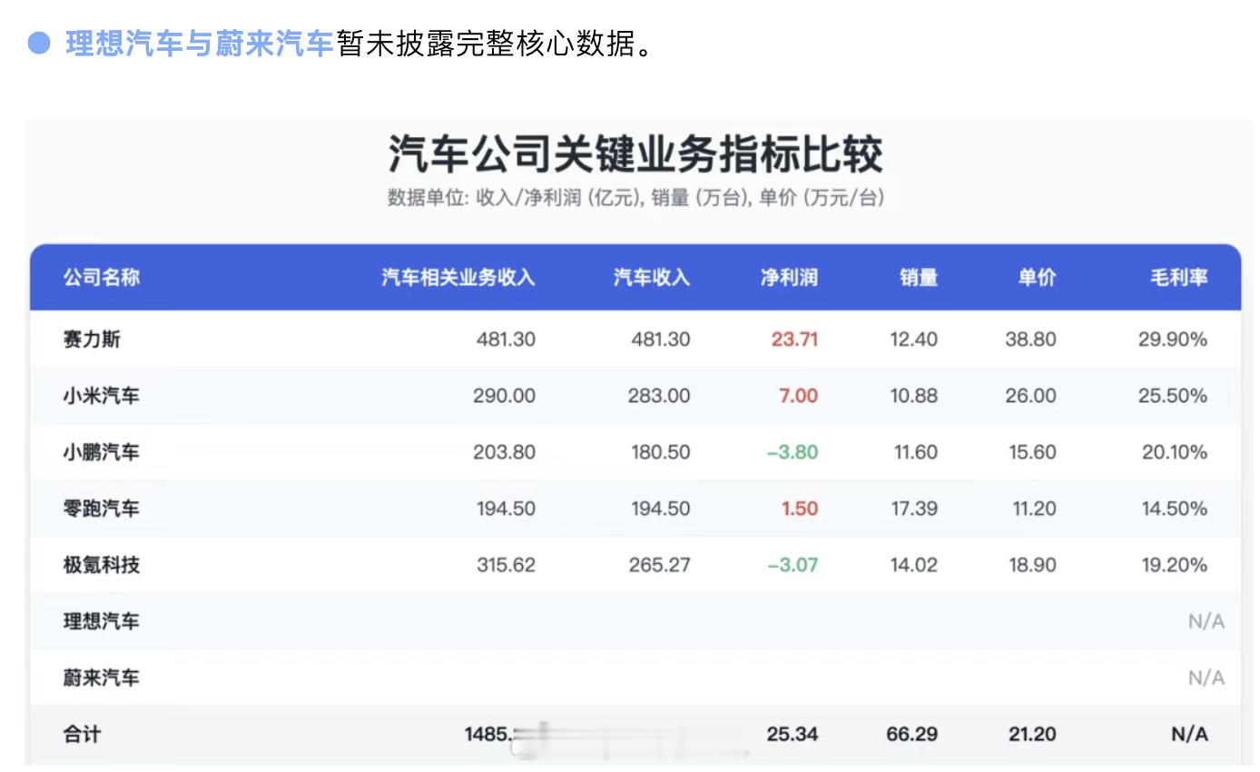
Task: Click 极氪科技 unit price 18.90
Action: [x=1032, y=565]
